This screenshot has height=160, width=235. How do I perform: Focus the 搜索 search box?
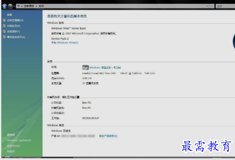point(225,6)
